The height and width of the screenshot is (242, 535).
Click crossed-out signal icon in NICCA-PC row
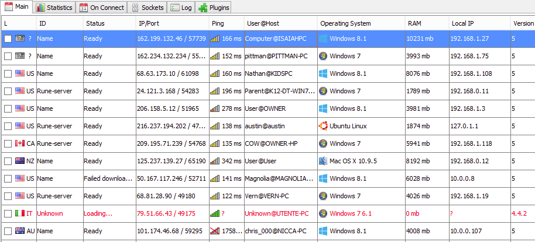[215, 231]
